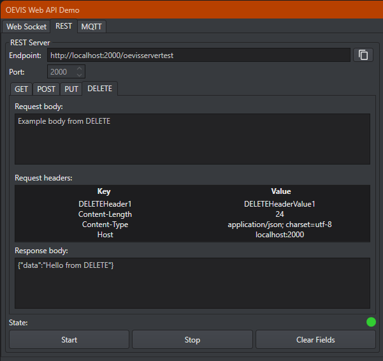Click the Content-Length key cell

[x=105, y=214]
